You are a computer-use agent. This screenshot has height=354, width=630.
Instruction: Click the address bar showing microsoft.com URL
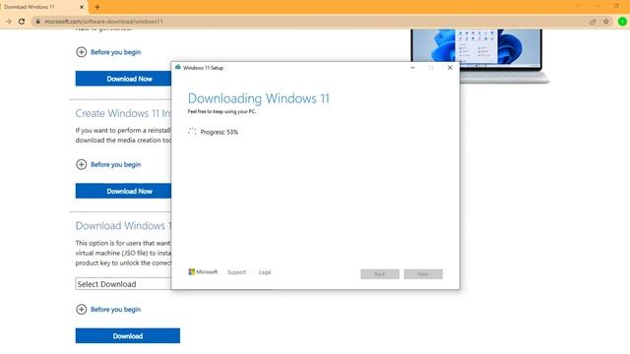click(x=313, y=22)
